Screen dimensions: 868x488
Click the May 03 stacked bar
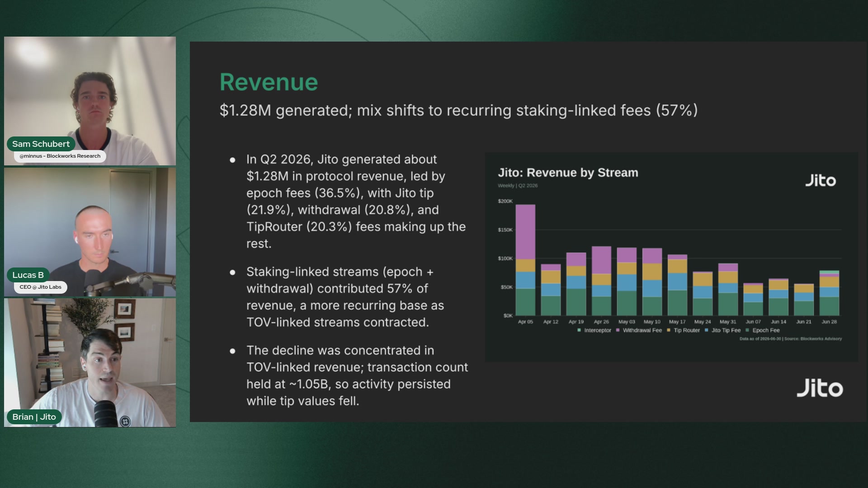coord(627,282)
